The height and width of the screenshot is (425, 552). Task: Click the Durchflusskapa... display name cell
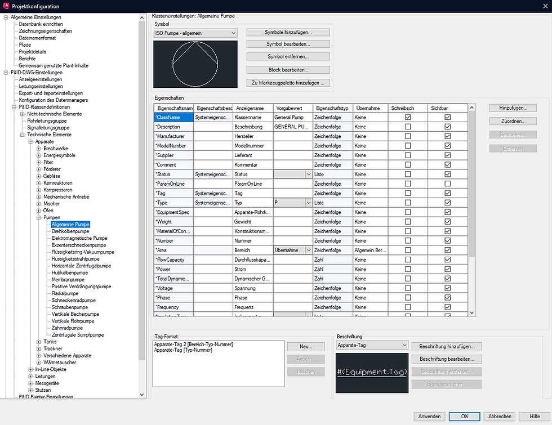click(253, 260)
